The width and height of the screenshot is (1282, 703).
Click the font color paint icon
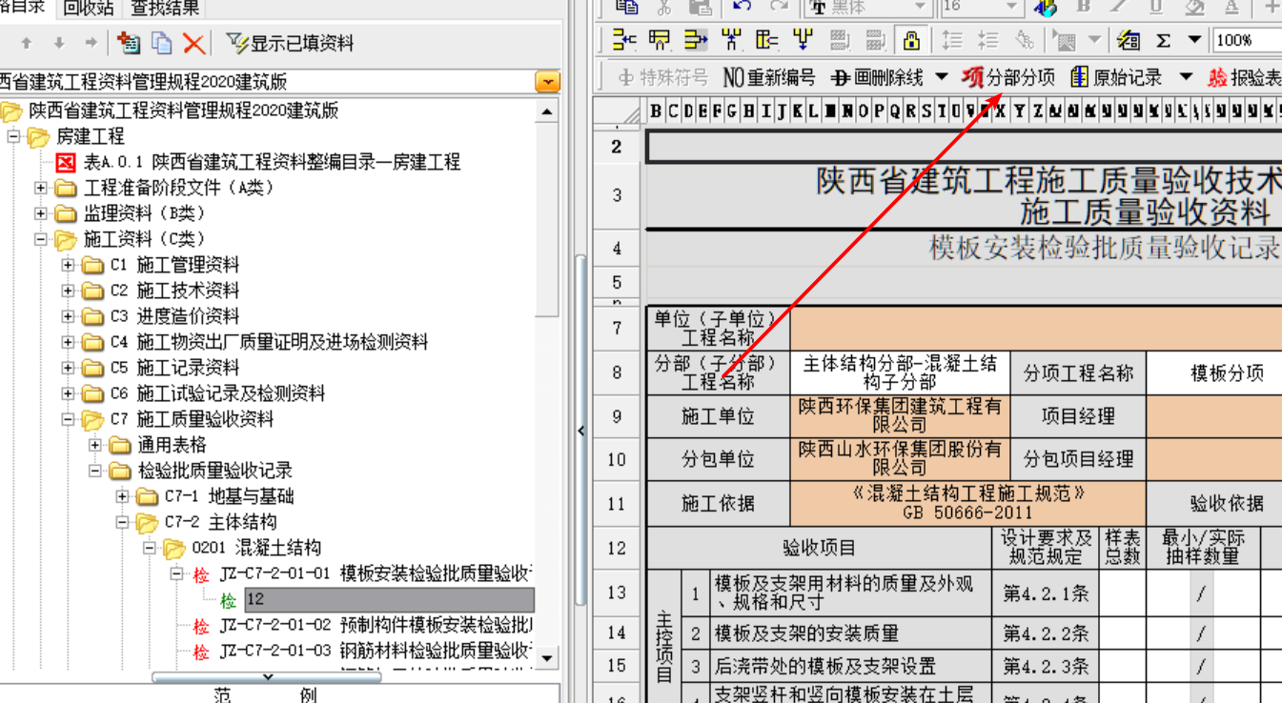[1046, 8]
